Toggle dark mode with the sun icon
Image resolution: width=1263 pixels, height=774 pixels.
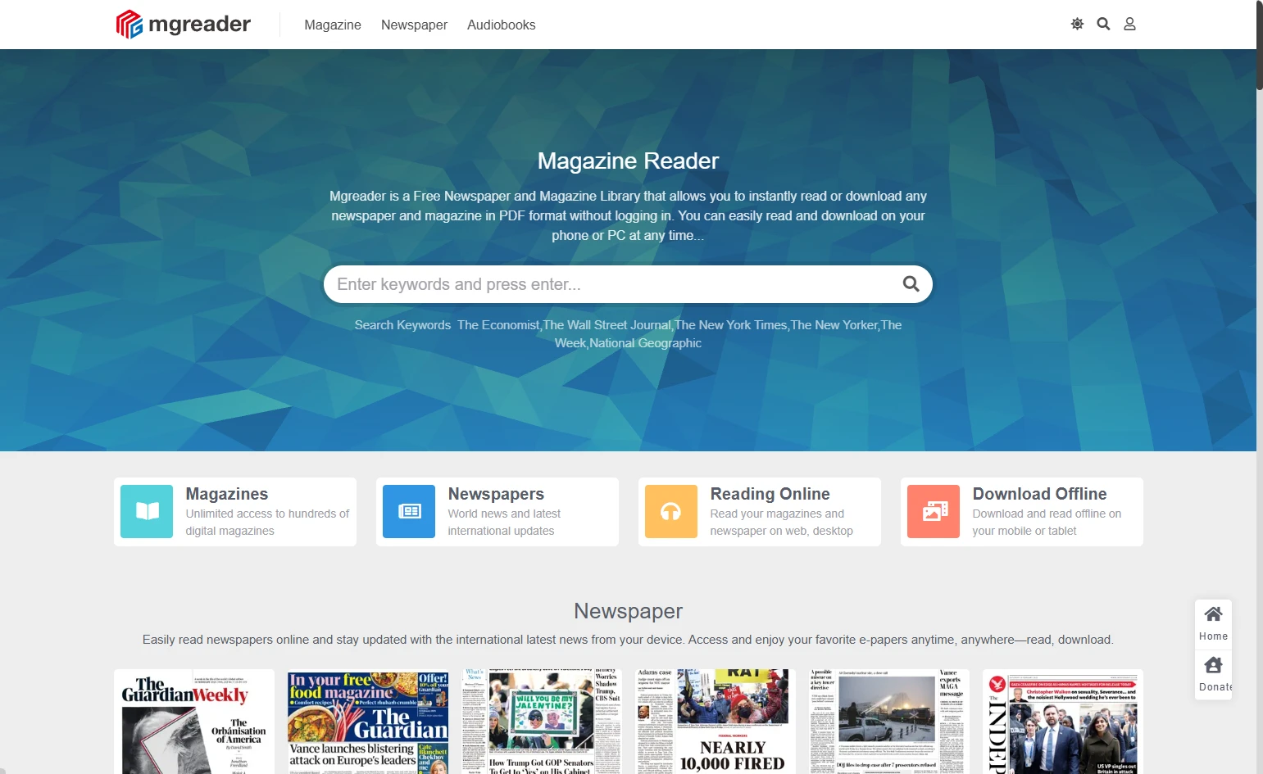(x=1077, y=25)
